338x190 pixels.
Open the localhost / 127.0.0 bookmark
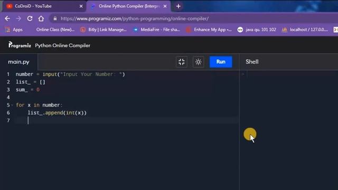coord(305,30)
